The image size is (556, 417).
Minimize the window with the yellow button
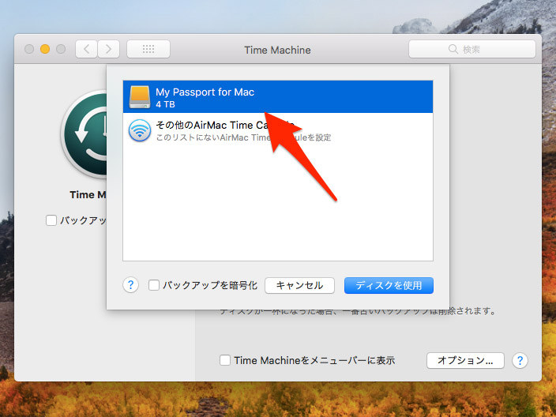45,49
